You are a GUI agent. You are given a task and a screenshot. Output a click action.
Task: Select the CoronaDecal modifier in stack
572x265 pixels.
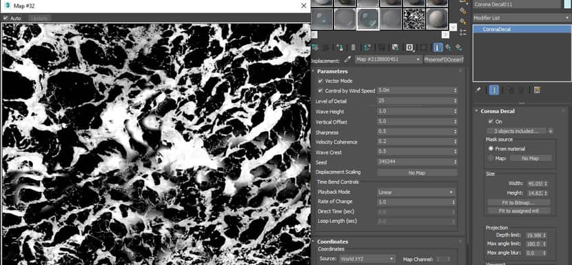[x=522, y=29]
